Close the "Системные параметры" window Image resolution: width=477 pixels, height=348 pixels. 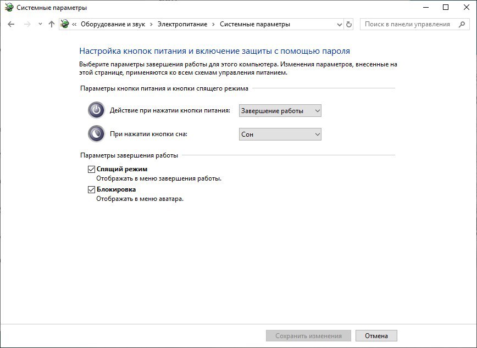tap(466, 8)
